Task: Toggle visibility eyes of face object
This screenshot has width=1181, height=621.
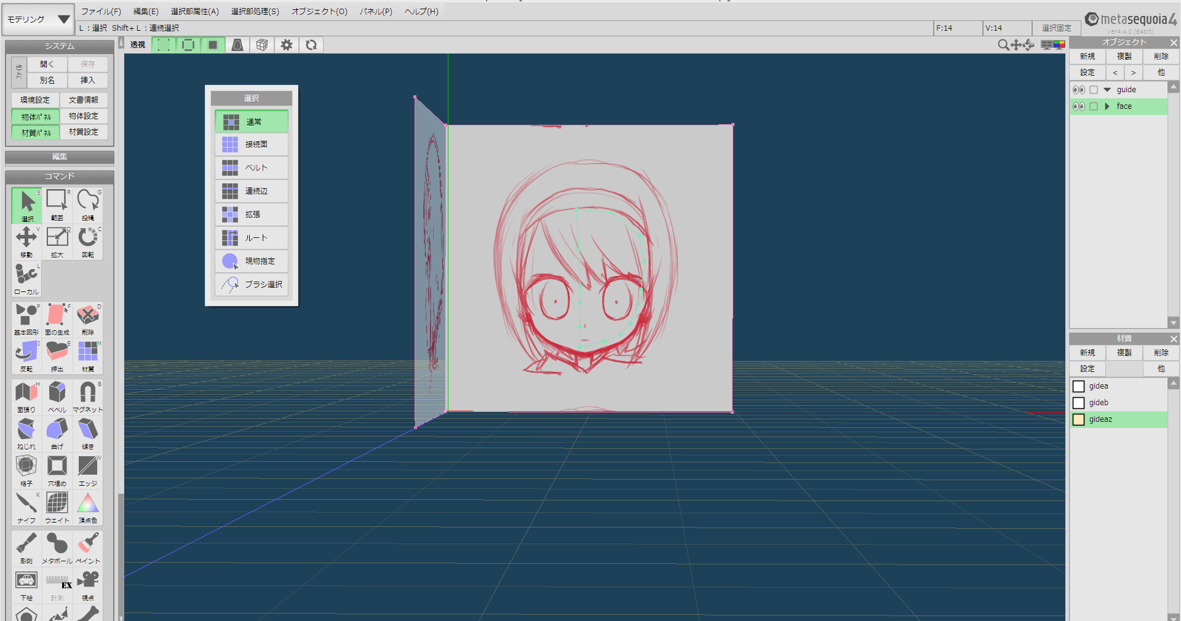Action: click(1079, 106)
